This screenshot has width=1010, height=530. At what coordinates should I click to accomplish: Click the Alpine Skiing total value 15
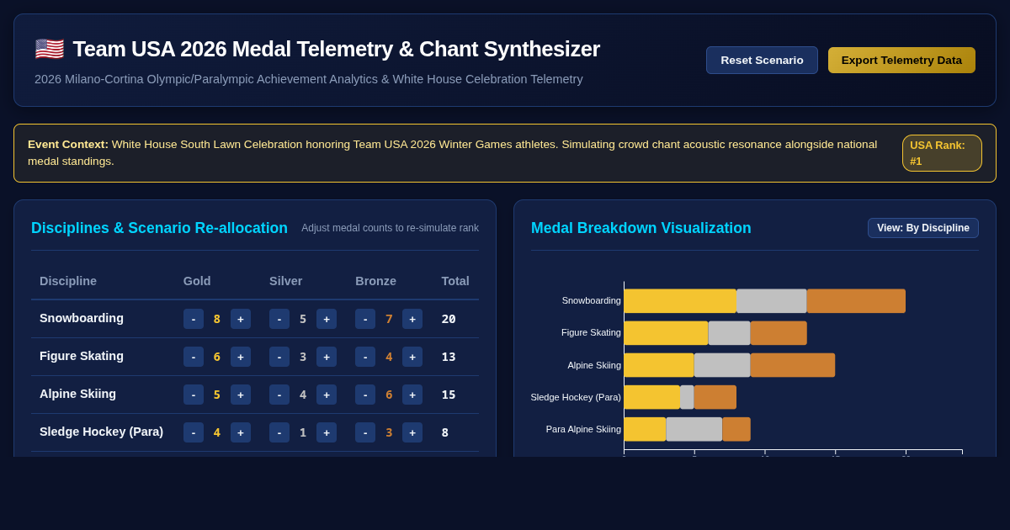[x=449, y=395]
